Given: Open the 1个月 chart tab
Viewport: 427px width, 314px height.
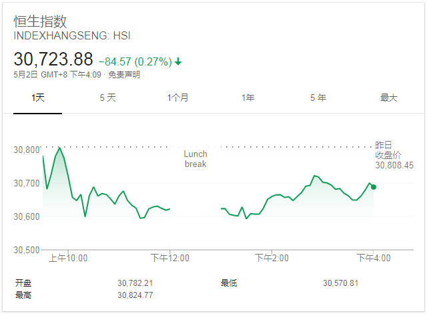Looking at the screenshot, I should click(x=178, y=98).
